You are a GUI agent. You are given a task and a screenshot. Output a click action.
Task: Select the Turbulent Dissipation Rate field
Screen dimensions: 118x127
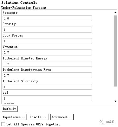click(x=47, y=75)
